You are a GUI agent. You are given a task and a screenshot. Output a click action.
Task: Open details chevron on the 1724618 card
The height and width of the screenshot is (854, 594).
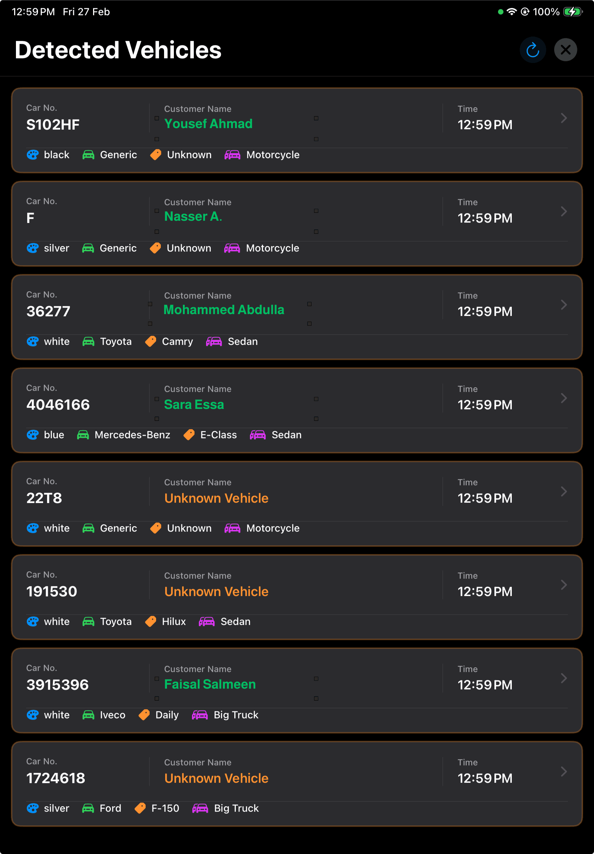[x=563, y=772]
